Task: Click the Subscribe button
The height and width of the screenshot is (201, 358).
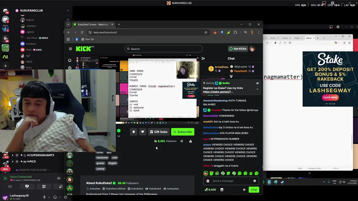Action: pos(183,132)
